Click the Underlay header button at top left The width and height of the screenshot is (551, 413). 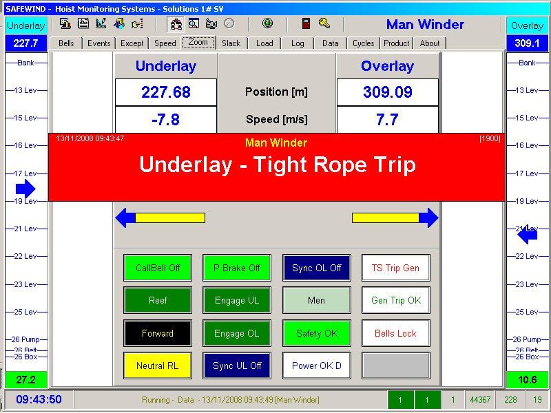coord(26,25)
